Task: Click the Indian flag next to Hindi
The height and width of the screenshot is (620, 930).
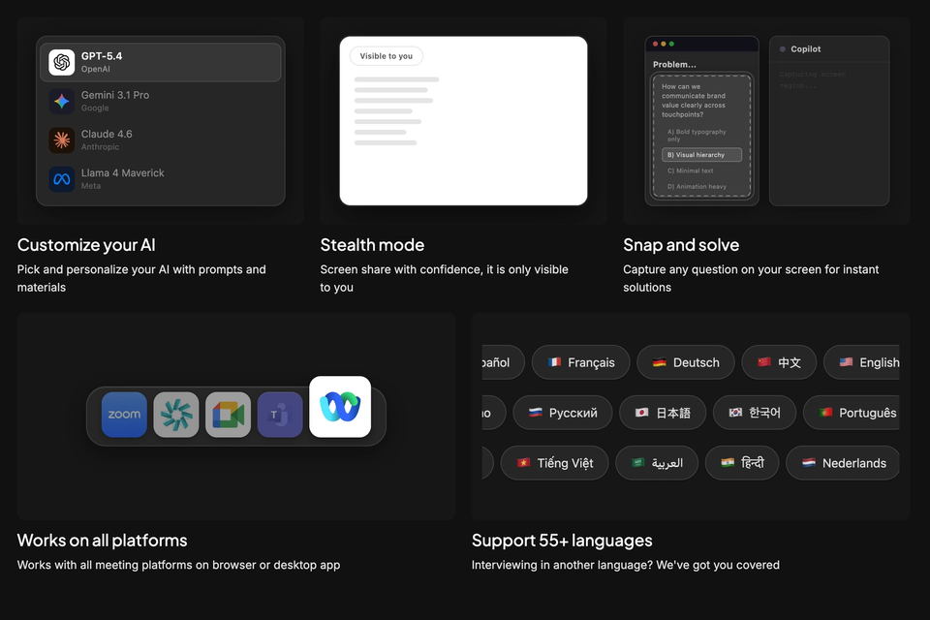Action: click(x=728, y=463)
